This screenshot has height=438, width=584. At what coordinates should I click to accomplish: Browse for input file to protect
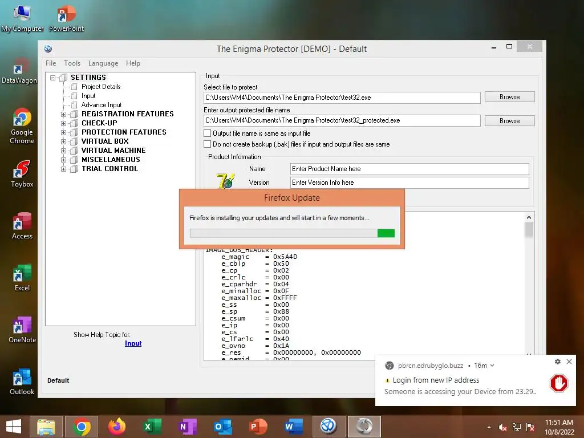tap(509, 97)
